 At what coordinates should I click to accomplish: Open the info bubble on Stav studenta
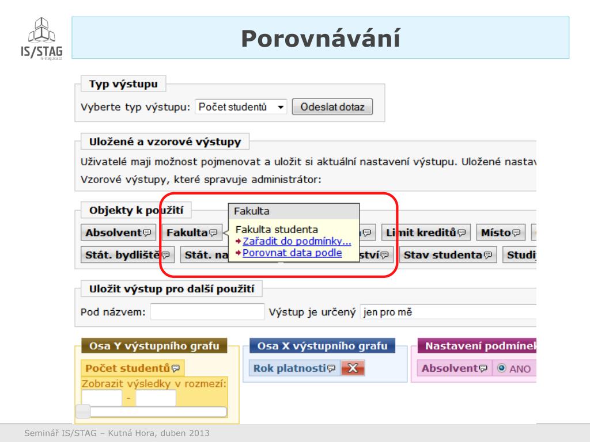pos(487,255)
